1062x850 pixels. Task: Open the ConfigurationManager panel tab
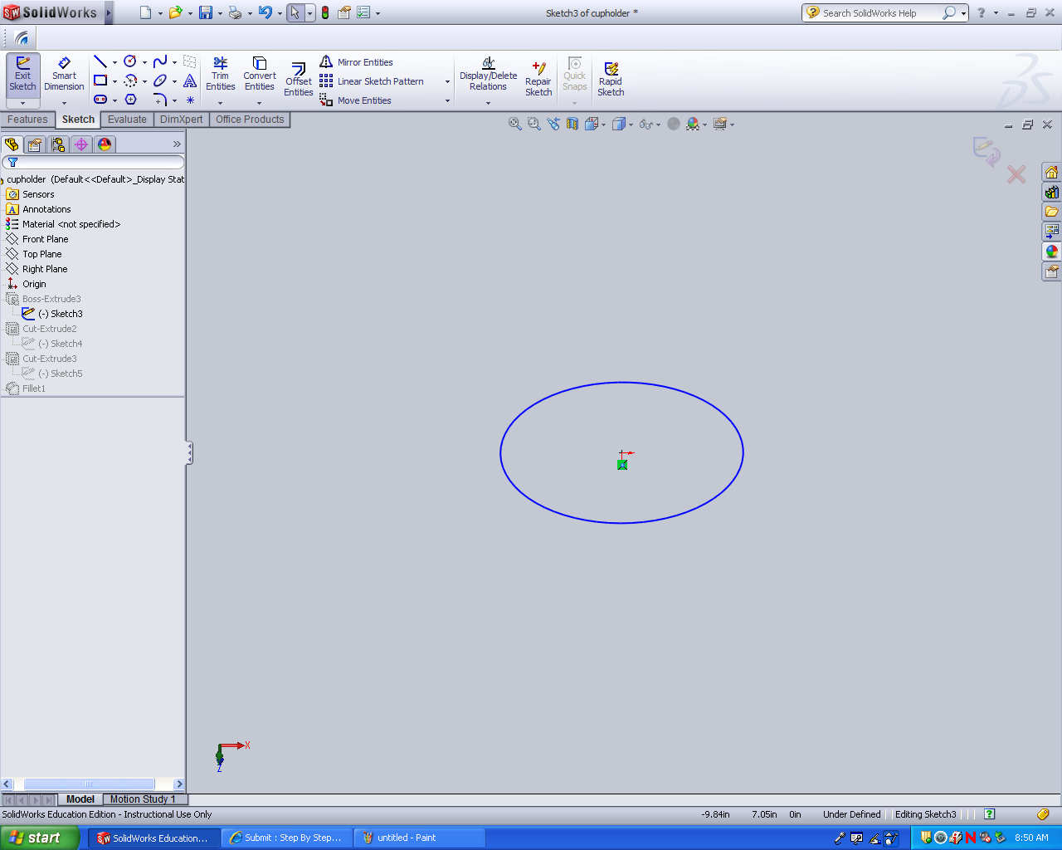(x=58, y=144)
